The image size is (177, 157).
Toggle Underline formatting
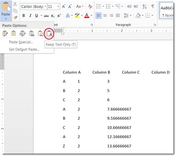[x=37, y=16]
